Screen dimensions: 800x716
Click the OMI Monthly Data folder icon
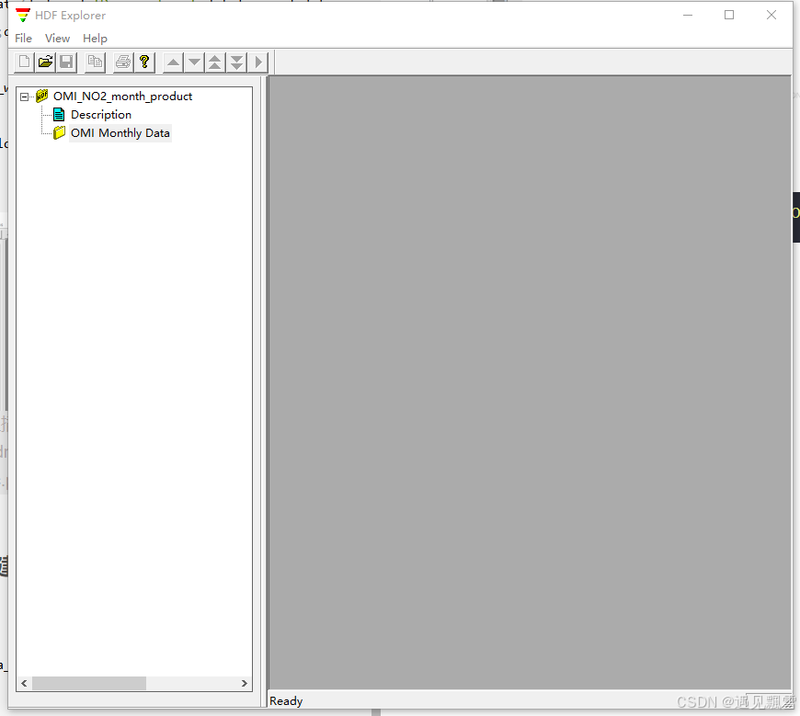(59, 132)
